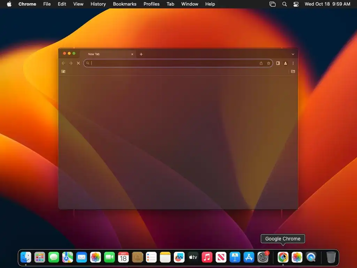Open the Help menu

pyautogui.click(x=210, y=4)
